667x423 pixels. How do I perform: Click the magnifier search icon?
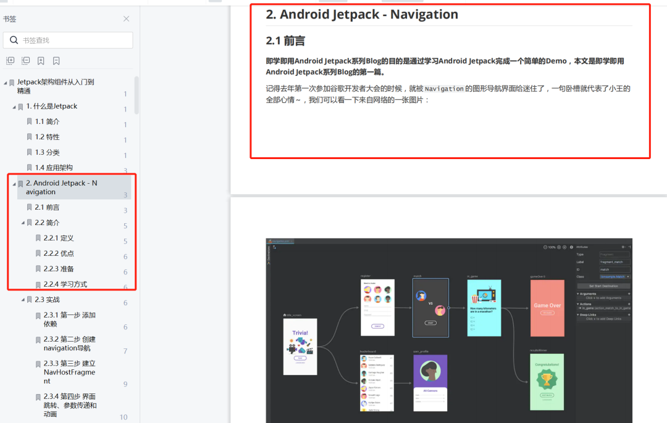click(x=14, y=40)
